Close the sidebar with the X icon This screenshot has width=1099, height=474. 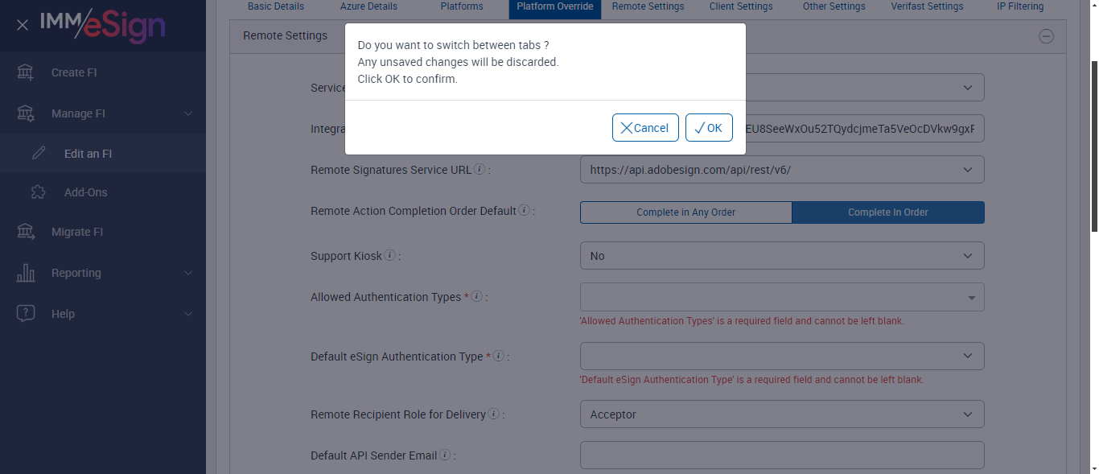[x=23, y=25]
